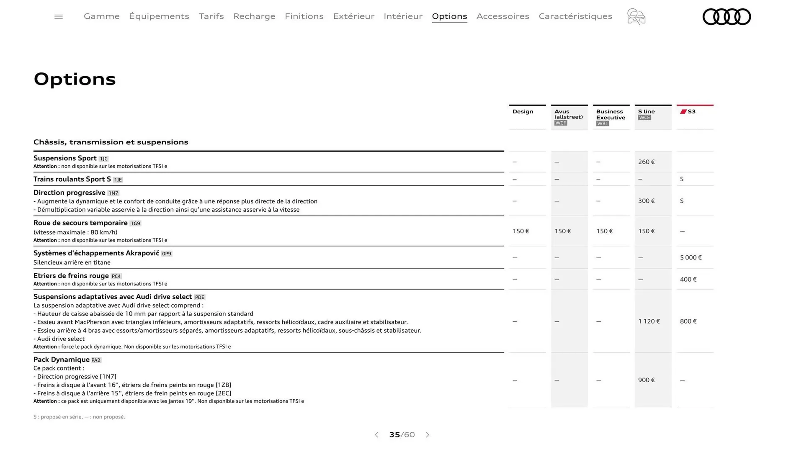Click the Pack Dynamique option name

pos(62,360)
